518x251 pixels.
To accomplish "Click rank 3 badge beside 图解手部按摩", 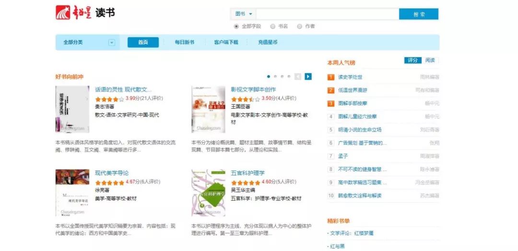I will click(x=330, y=103).
